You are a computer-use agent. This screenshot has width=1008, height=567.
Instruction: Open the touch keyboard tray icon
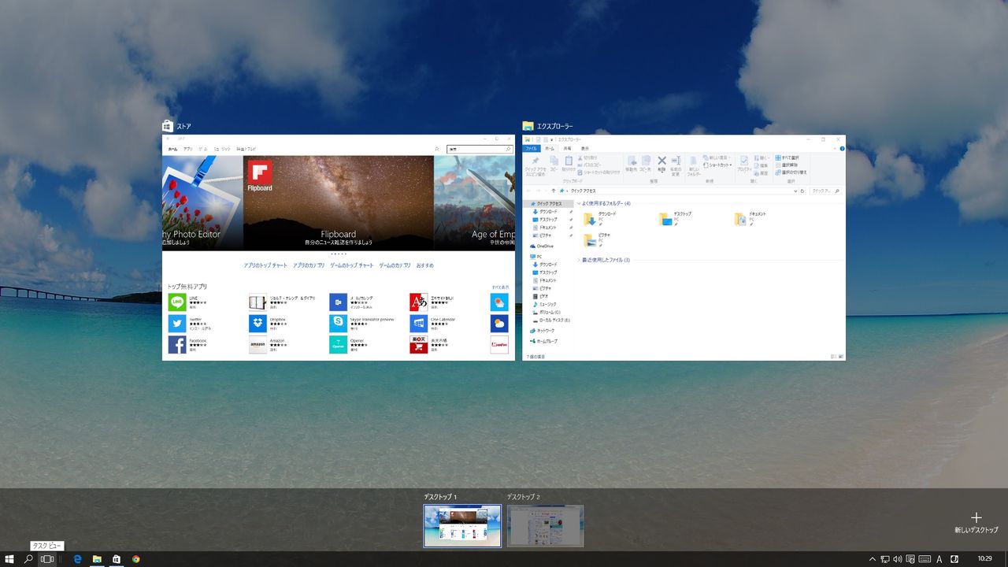tap(925, 559)
